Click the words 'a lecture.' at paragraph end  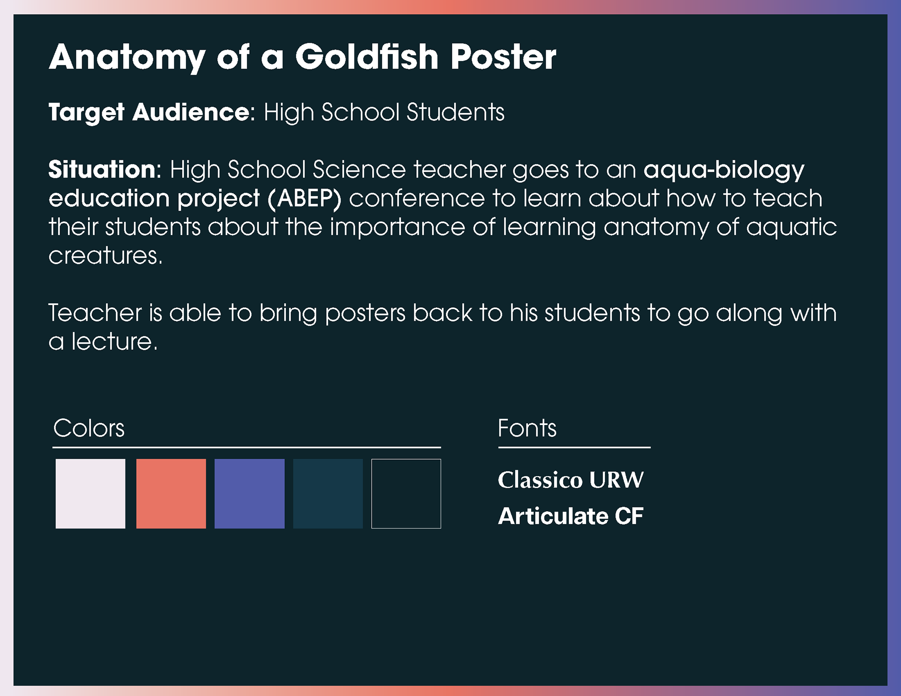103,341
